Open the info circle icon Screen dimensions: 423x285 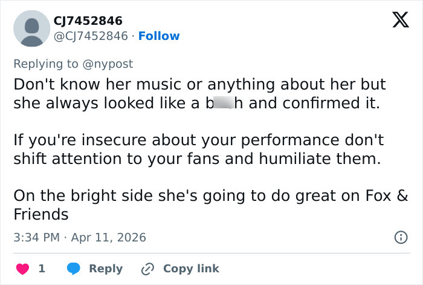click(x=400, y=237)
